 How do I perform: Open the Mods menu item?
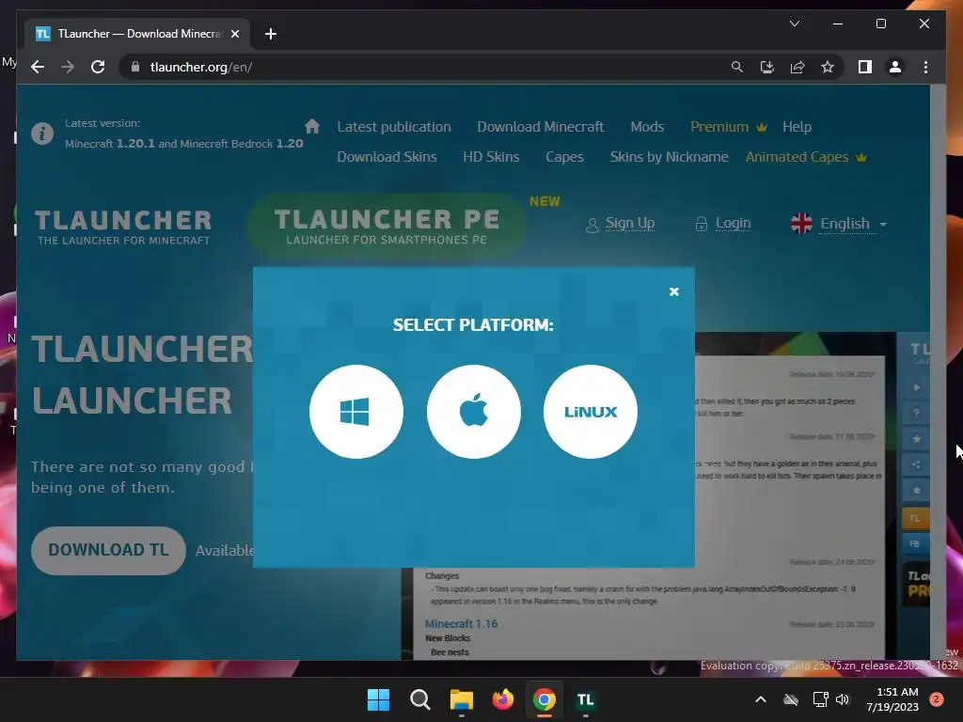pos(647,127)
